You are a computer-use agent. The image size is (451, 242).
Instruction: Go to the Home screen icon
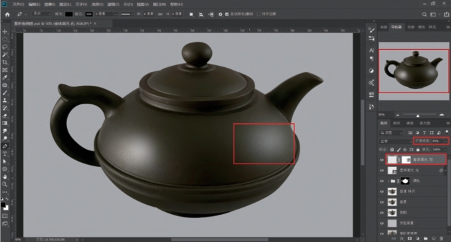tap(7, 14)
